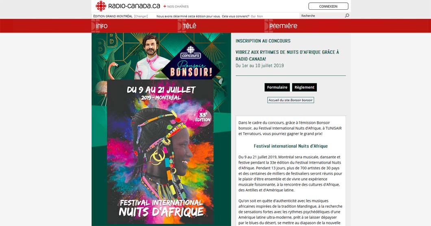Open the plus icon beside Nos Chaînes

(165, 6)
